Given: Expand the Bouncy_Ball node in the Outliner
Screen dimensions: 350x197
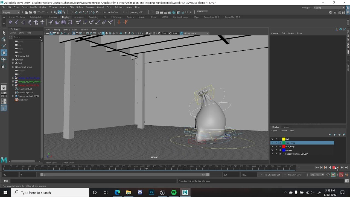Looking at the screenshot, I should click(13, 56).
